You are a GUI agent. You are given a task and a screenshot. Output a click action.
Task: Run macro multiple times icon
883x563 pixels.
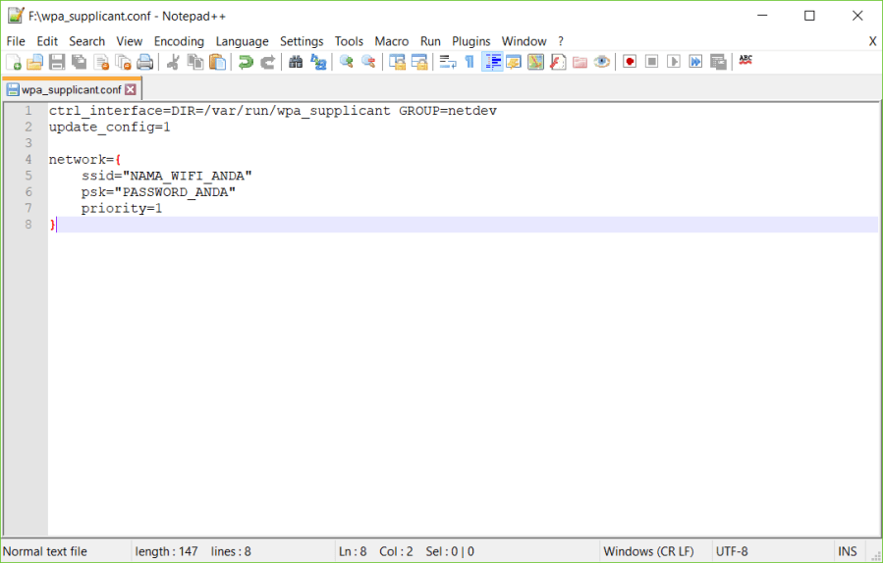point(696,62)
